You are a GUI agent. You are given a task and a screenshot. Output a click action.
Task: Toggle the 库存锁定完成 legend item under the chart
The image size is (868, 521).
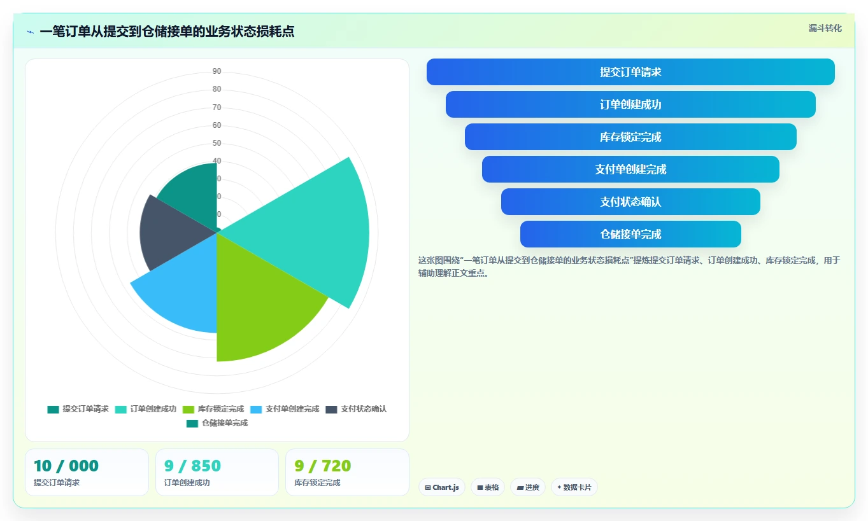coord(213,409)
